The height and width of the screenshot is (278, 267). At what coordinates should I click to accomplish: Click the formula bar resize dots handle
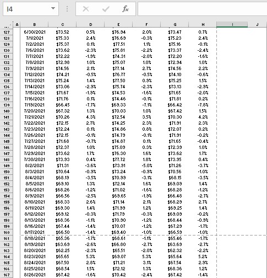(x=67, y=9)
